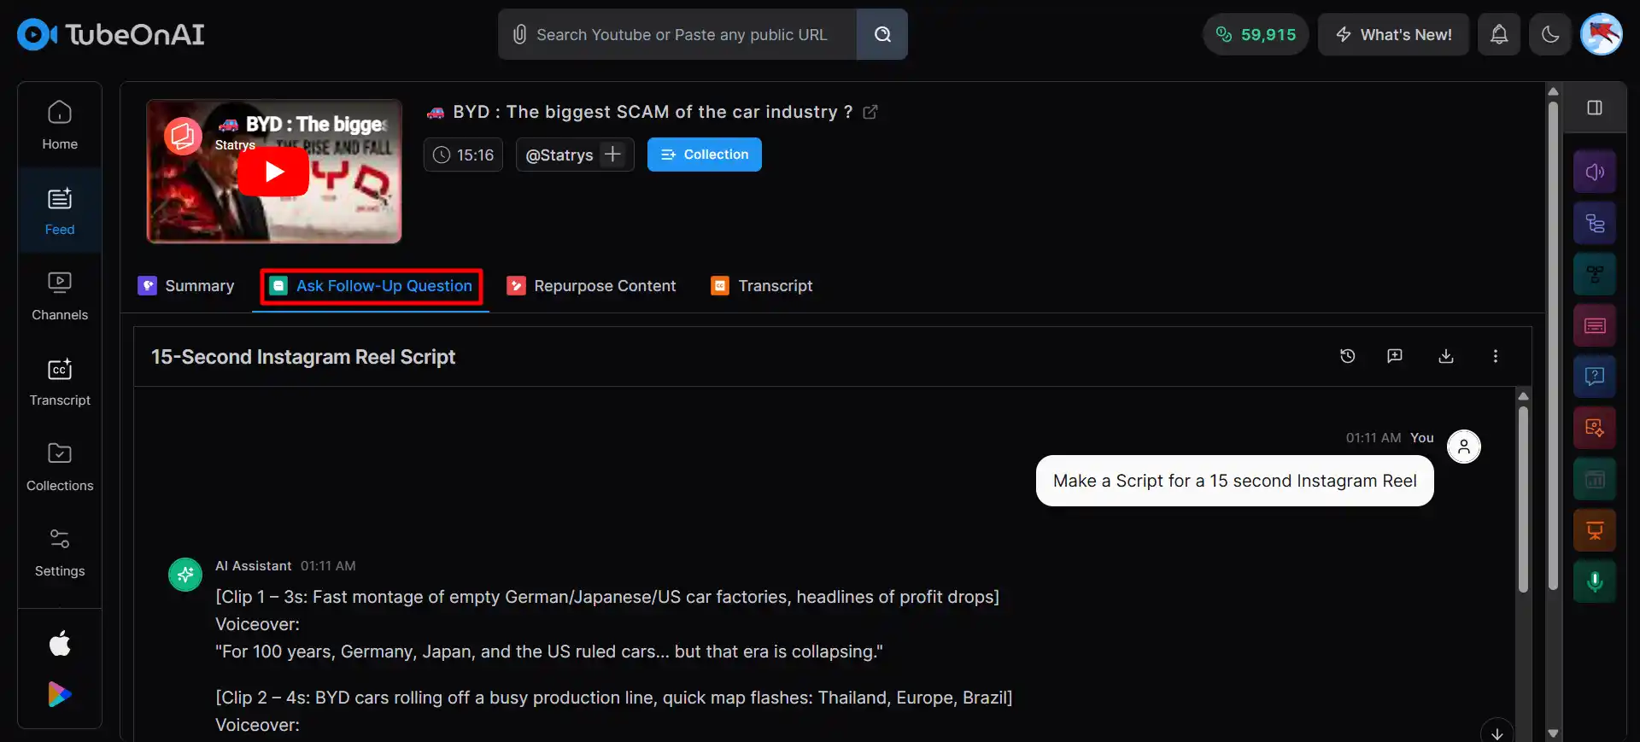Open the blue question-bubble quiz icon
Screen dimensions: 1640x742
(x=1594, y=377)
